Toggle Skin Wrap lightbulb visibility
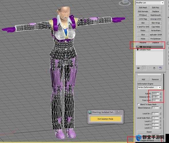 (x=138, y=47)
